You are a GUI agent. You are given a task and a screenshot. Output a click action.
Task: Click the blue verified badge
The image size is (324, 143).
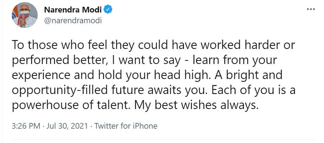click(109, 9)
